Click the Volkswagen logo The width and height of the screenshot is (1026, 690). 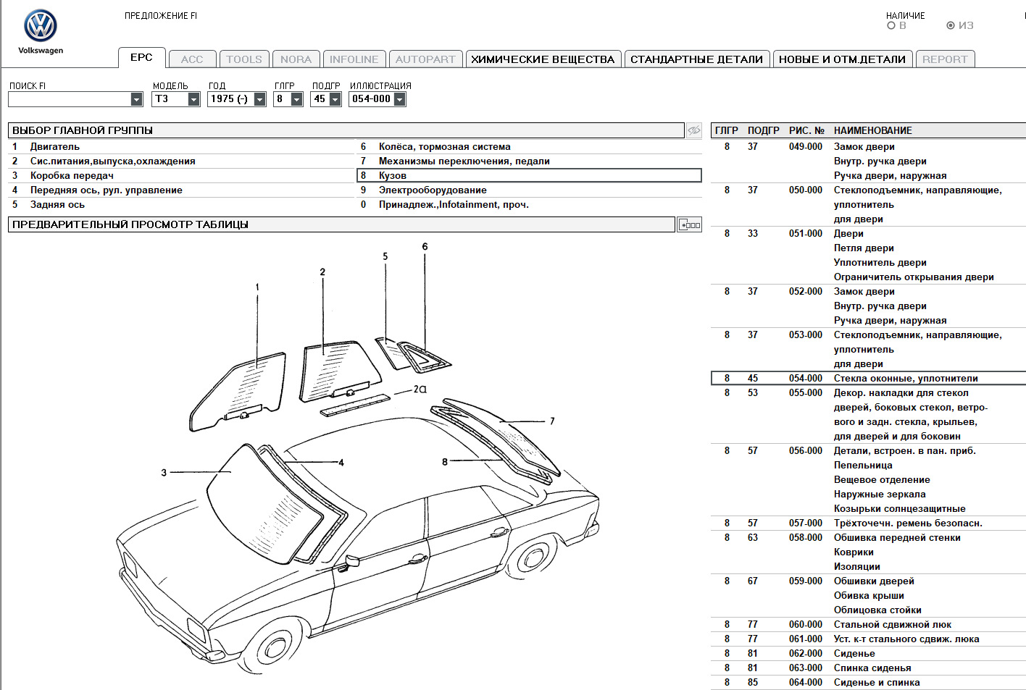point(41,27)
